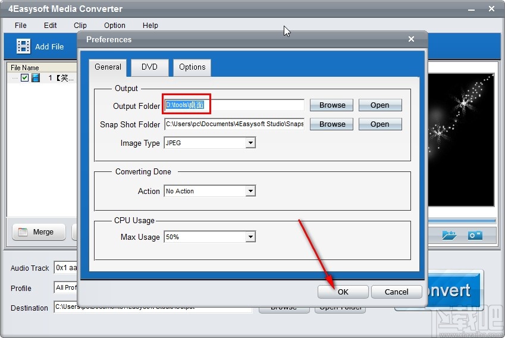Open the File menu
Screen dimensions: 505x338
(21, 26)
